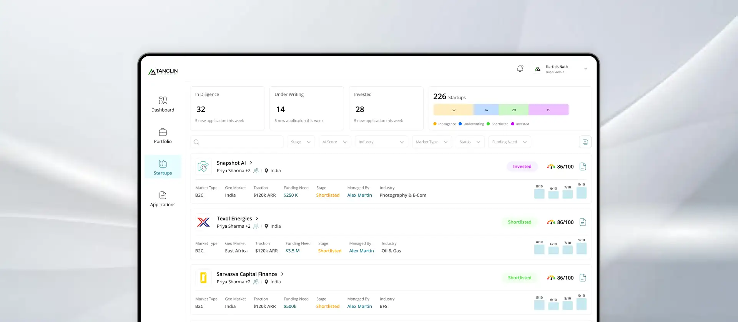Click the export icon button beside the filters
The image size is (738, 322).
tap(585, 142)
